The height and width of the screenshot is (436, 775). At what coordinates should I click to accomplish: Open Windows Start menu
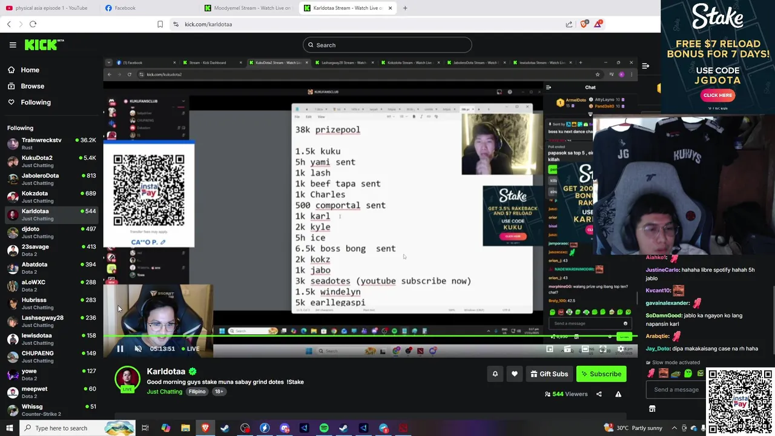[10, 428]
